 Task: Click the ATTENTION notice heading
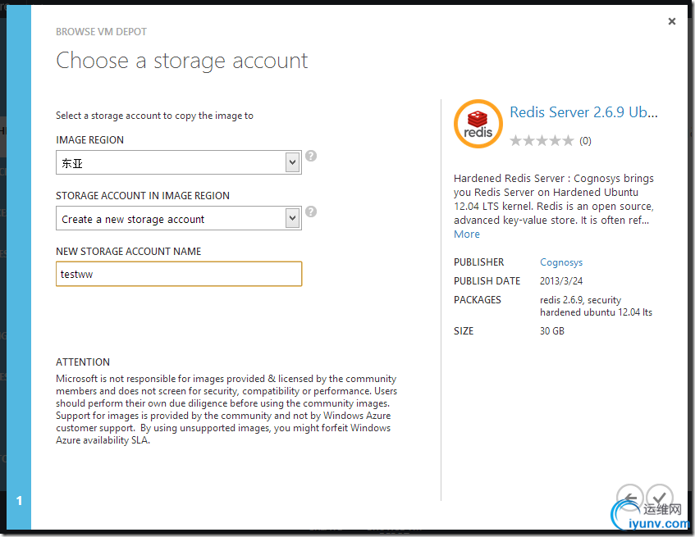pyautogui.click(x=83, y=362)
